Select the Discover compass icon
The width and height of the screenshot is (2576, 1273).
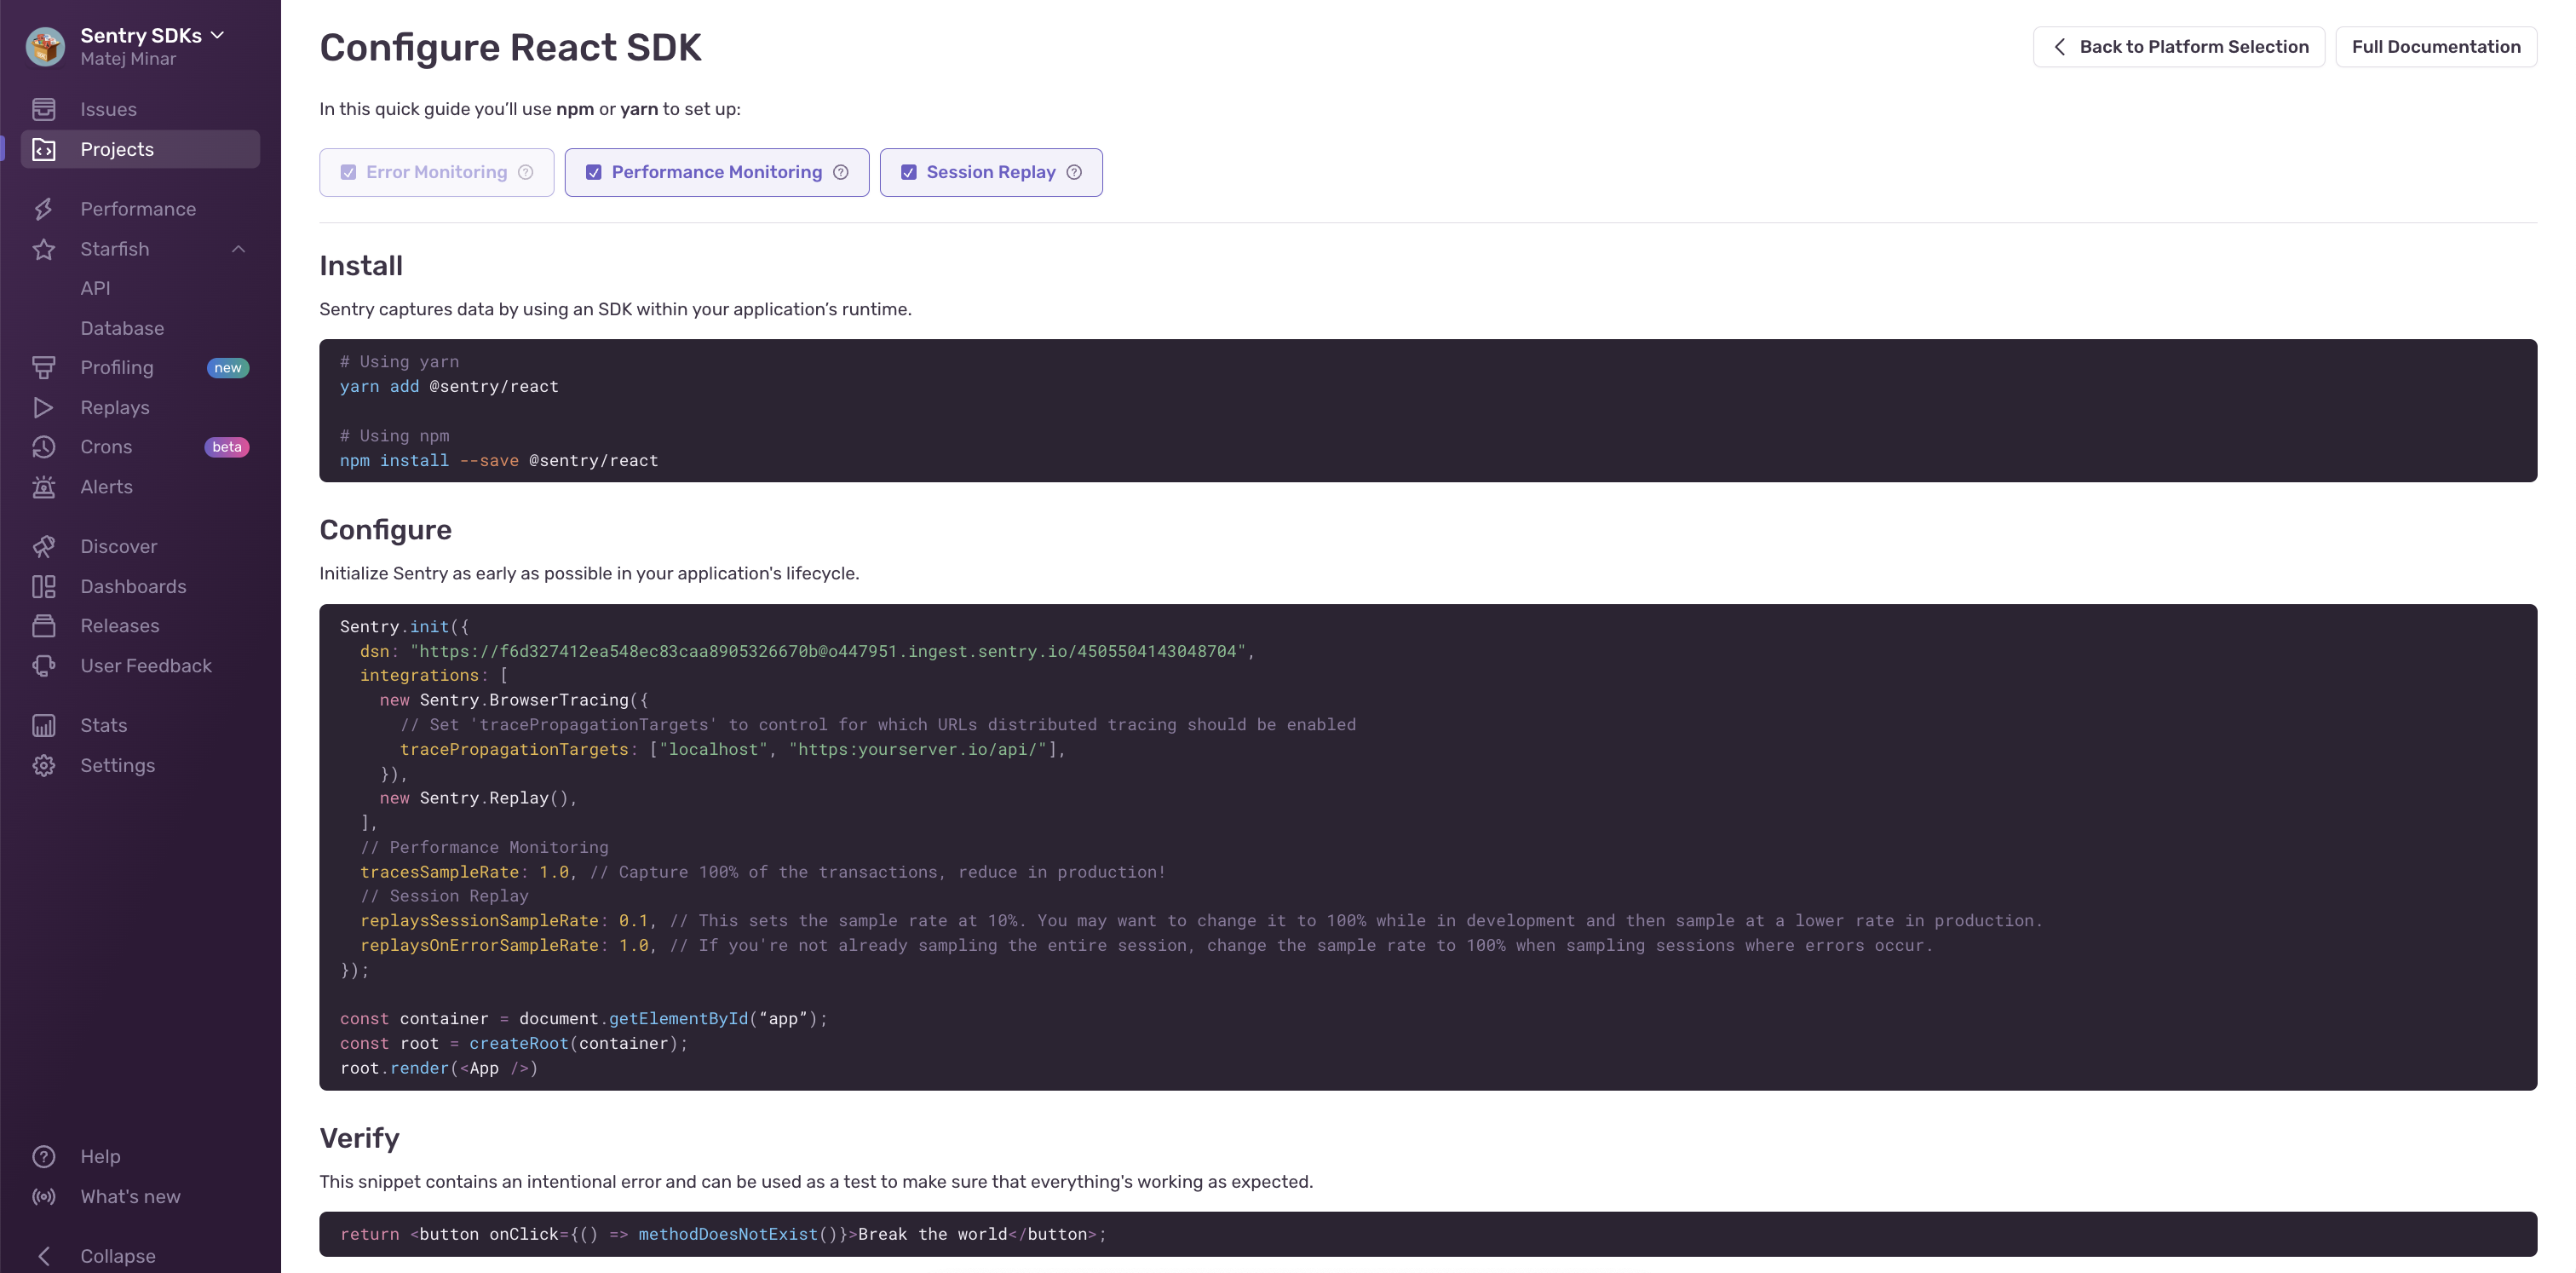[45, 546]
